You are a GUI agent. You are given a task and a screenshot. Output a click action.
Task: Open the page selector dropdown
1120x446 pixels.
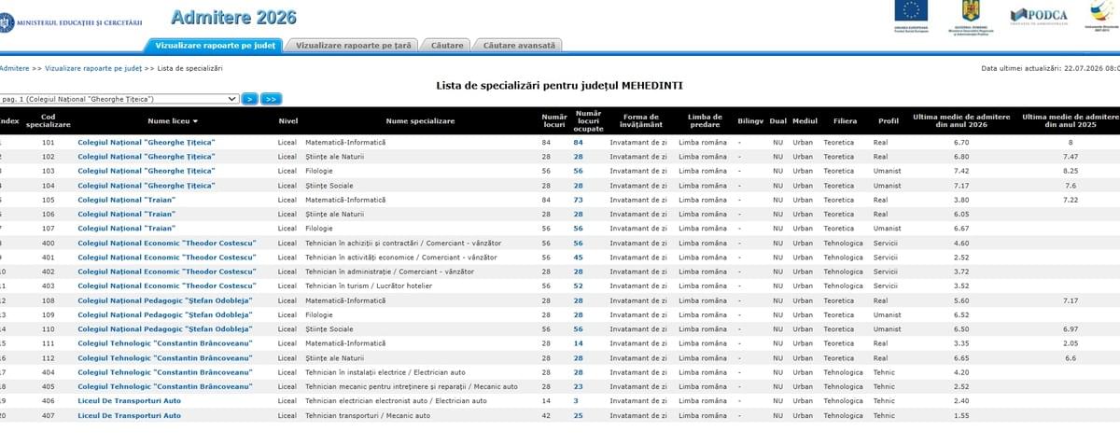click(x=119, y=98)
